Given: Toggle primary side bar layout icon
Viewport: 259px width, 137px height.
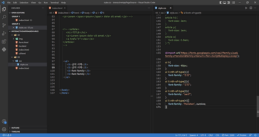Looking at the screenshot, I should coord(221,2).
